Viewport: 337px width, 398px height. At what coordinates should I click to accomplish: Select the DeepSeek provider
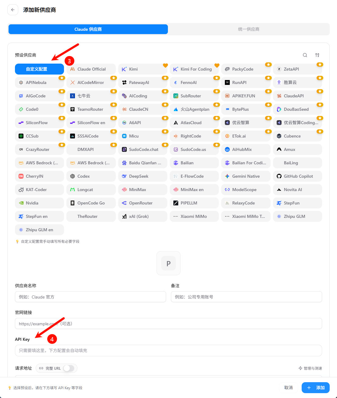143,176
